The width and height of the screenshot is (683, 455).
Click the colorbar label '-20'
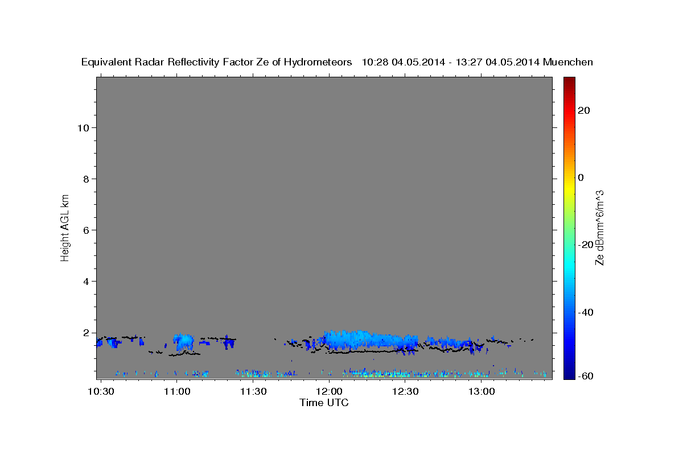pyautogui.click(x=586, y=245)
